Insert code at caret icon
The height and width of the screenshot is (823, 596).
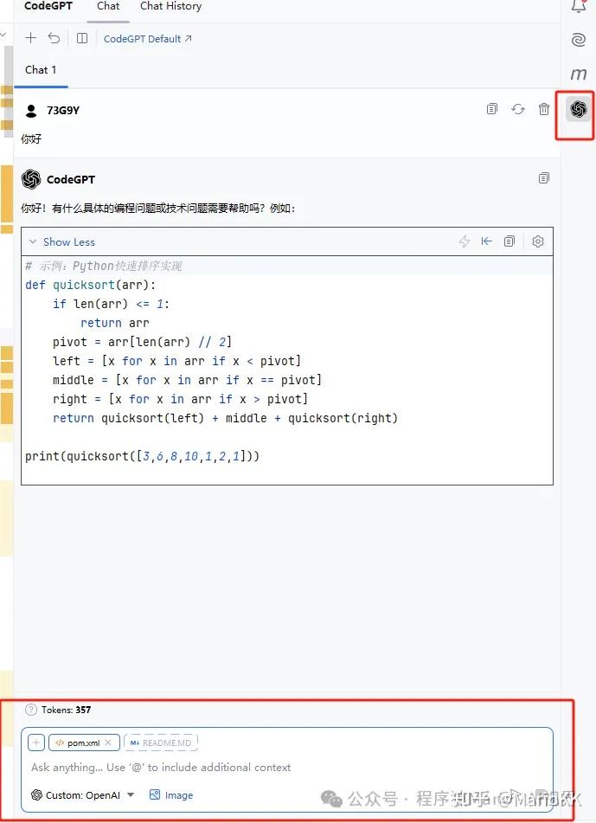click(486, 241)
